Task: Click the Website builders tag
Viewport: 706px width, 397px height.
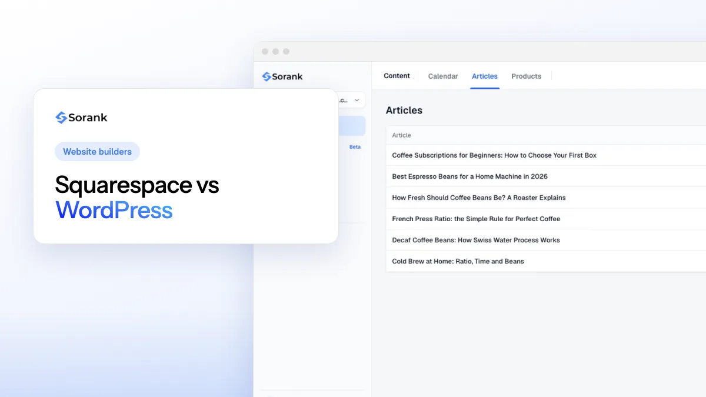Action: pos(97,152)
